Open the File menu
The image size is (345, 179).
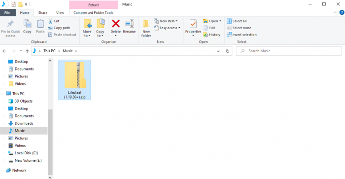[7, 13]
